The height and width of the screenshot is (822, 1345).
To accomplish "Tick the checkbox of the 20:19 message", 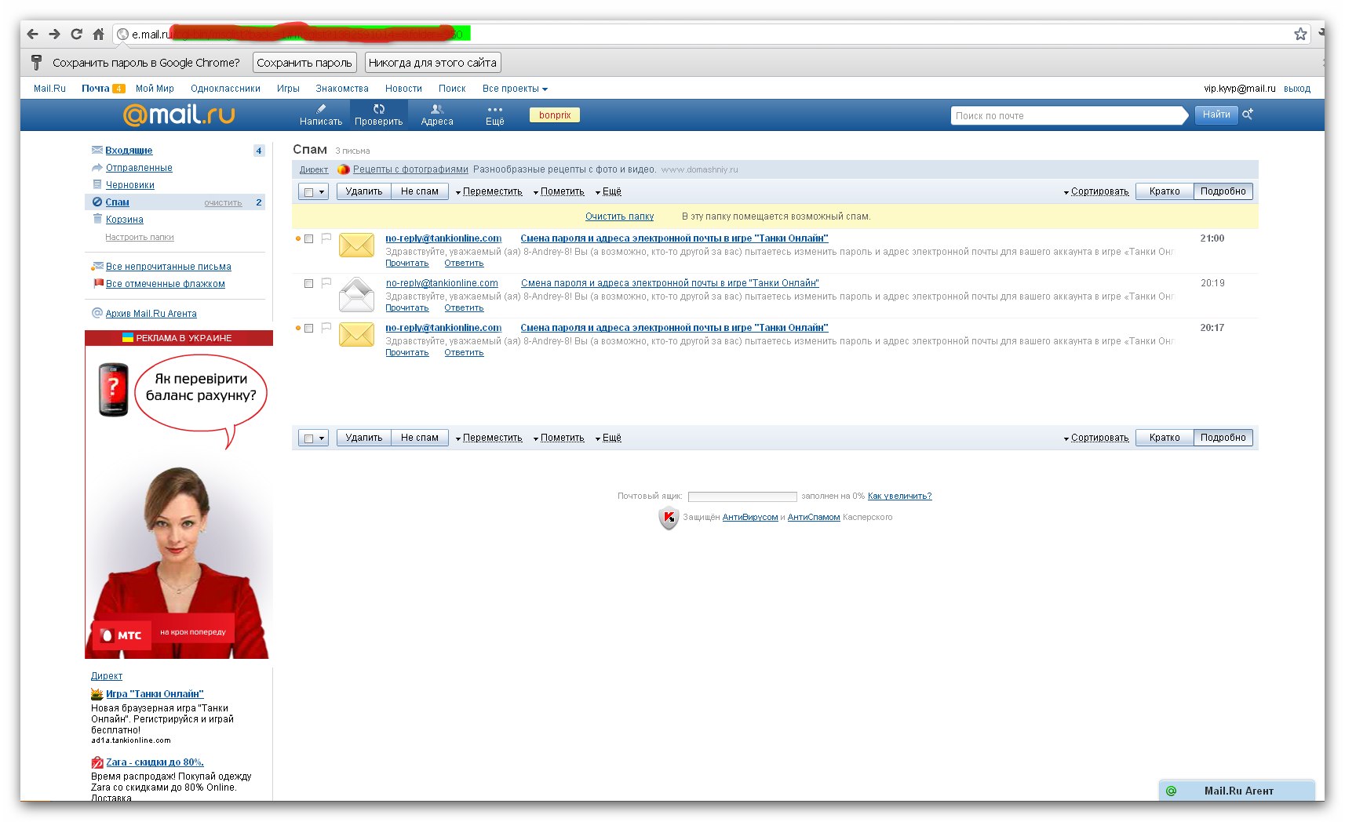I will pos(309,283).
